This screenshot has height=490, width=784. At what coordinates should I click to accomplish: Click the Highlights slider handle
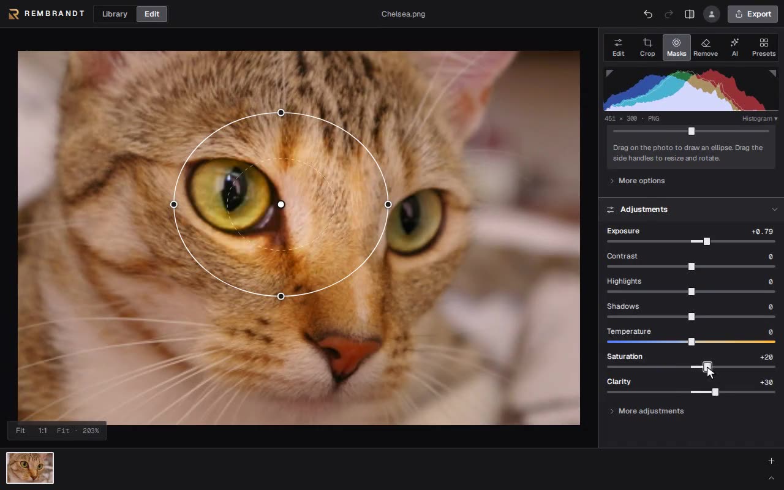pyautogui.click(x=692, y=292)
